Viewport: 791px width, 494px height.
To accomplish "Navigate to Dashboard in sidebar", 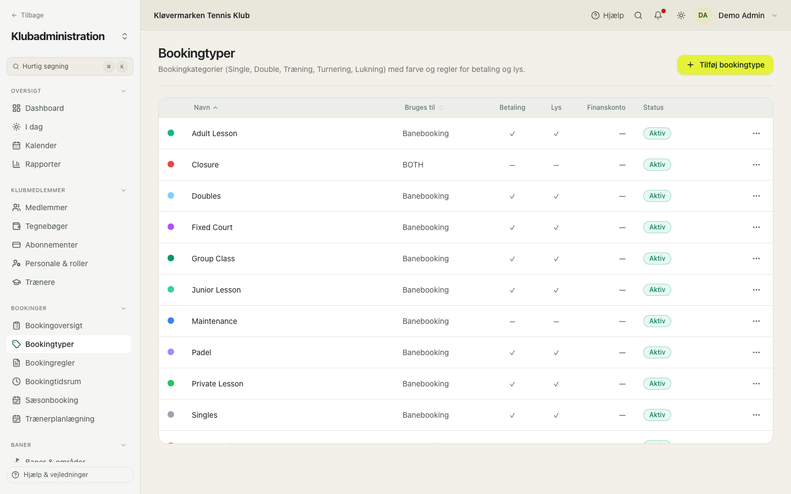I will pos(69,108).
